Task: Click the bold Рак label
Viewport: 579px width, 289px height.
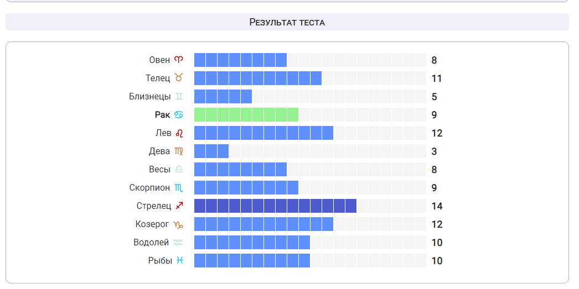Action: (x=162, y=114)
